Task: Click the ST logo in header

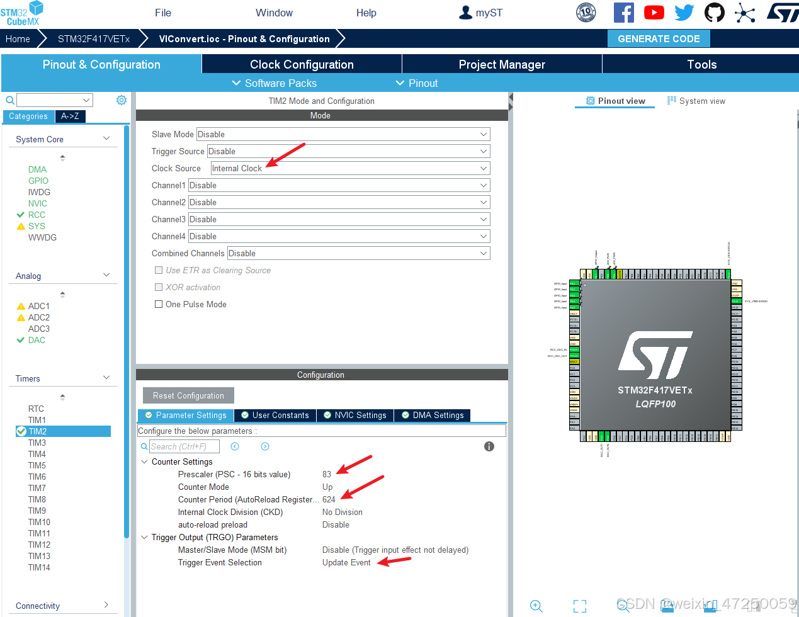Action: coord(783,13)
